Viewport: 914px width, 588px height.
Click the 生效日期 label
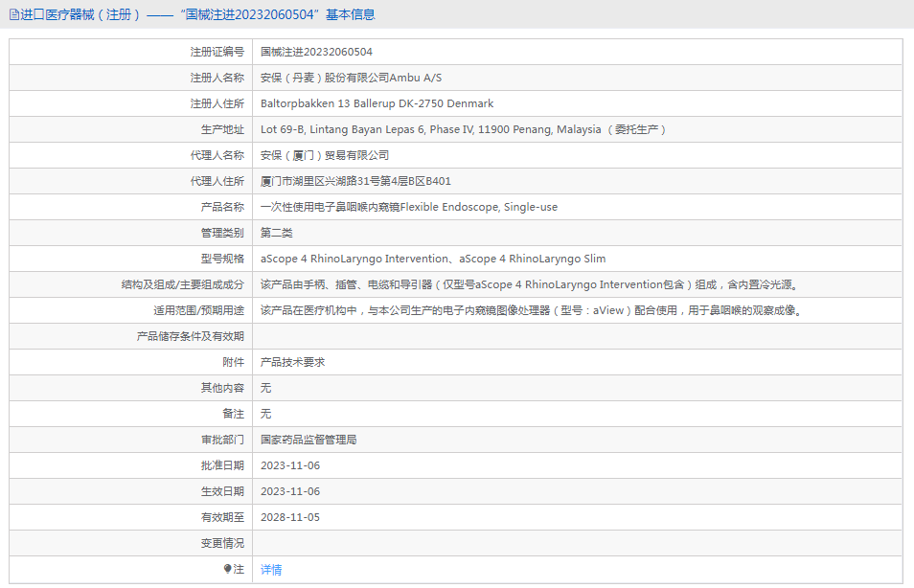(x=222, y=491)
